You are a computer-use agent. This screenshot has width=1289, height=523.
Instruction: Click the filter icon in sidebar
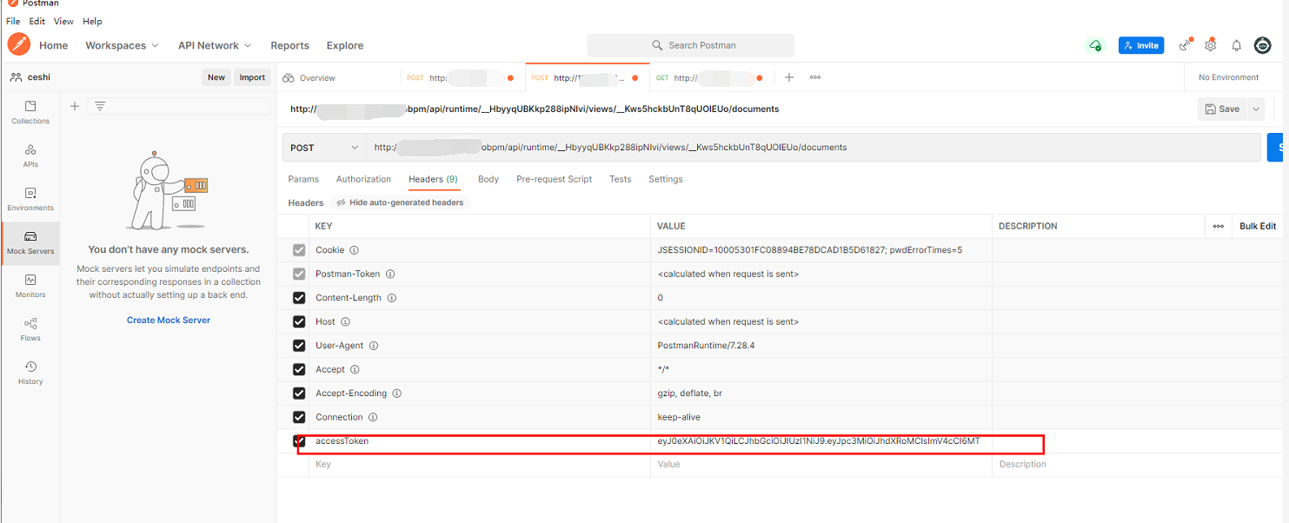100,106
